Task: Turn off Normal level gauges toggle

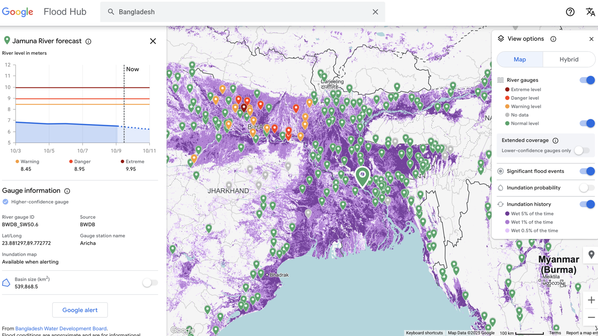Action: [587, 124]
